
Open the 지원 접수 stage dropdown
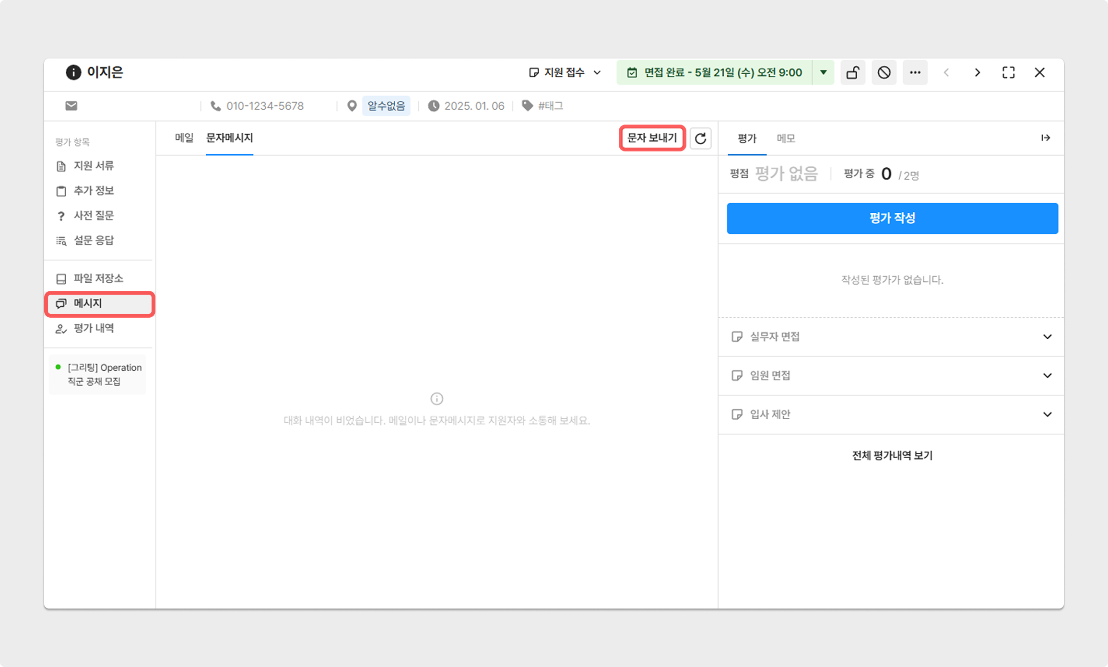(565, 73)
